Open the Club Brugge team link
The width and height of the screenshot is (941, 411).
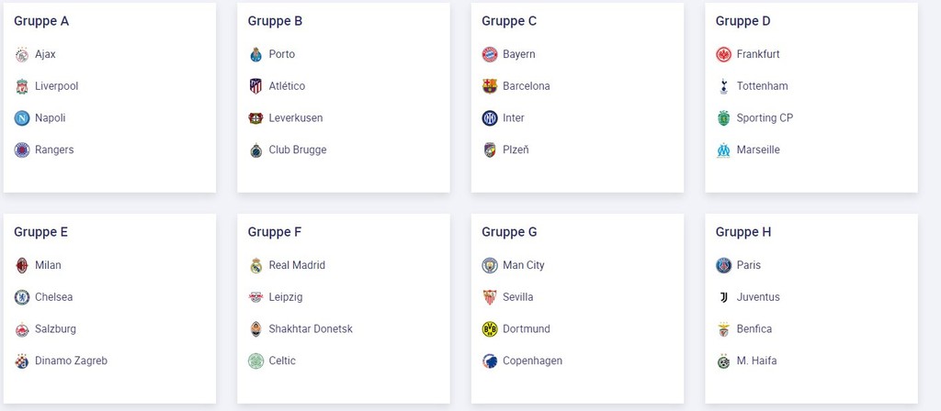click(x=288, y=150)
